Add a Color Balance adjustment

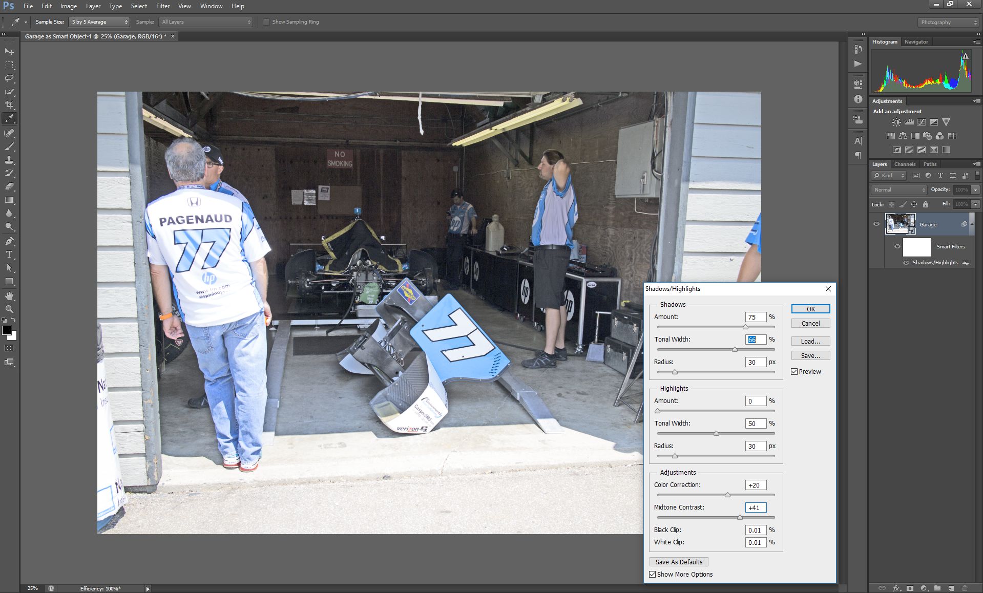click(x=903, y=136)
